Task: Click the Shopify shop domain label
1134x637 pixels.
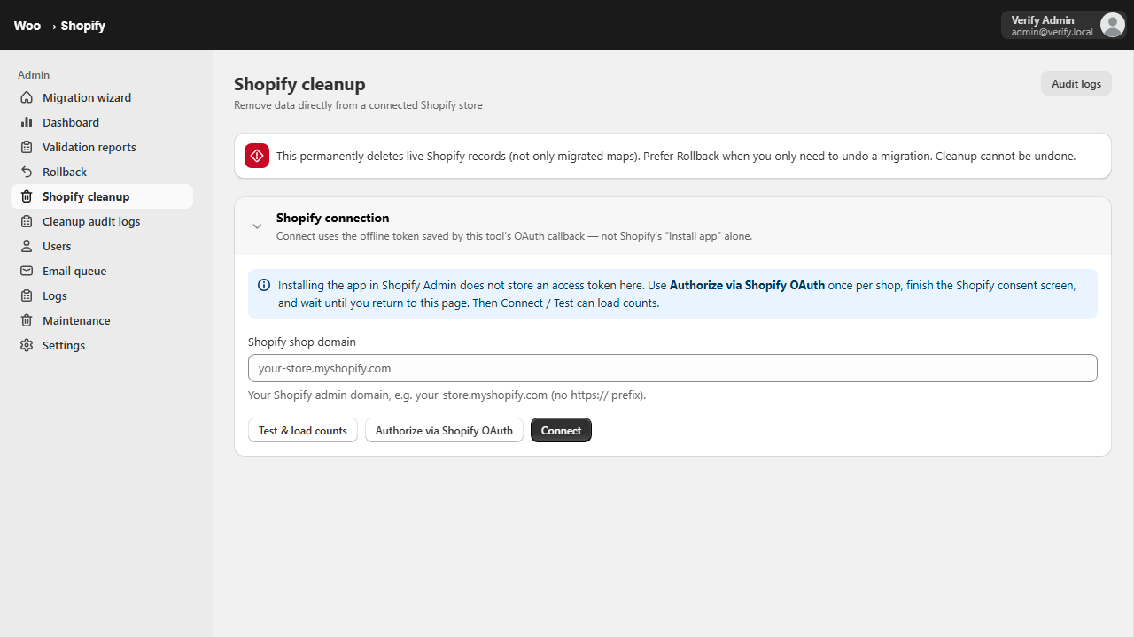Action: coord(302,342)
